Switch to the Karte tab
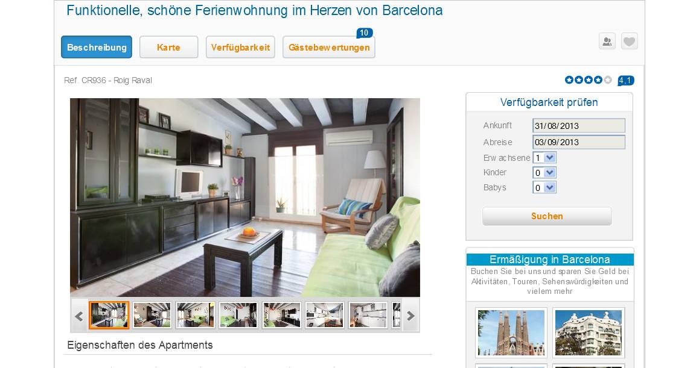The width and height of the screenshot is (699, 368). tap(168, 47)
